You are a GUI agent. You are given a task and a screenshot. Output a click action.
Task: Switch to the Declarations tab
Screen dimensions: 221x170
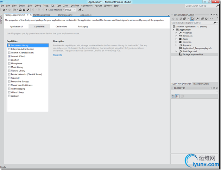click(x=61, y=26)
